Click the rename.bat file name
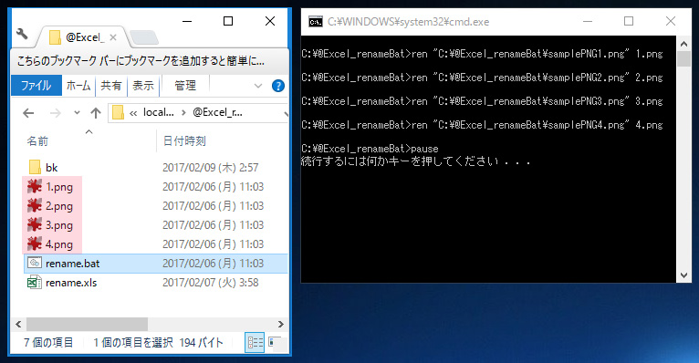The image size is (699, 363). 73,264
